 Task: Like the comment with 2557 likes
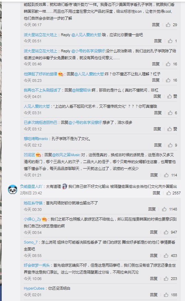tap(169, 193)
